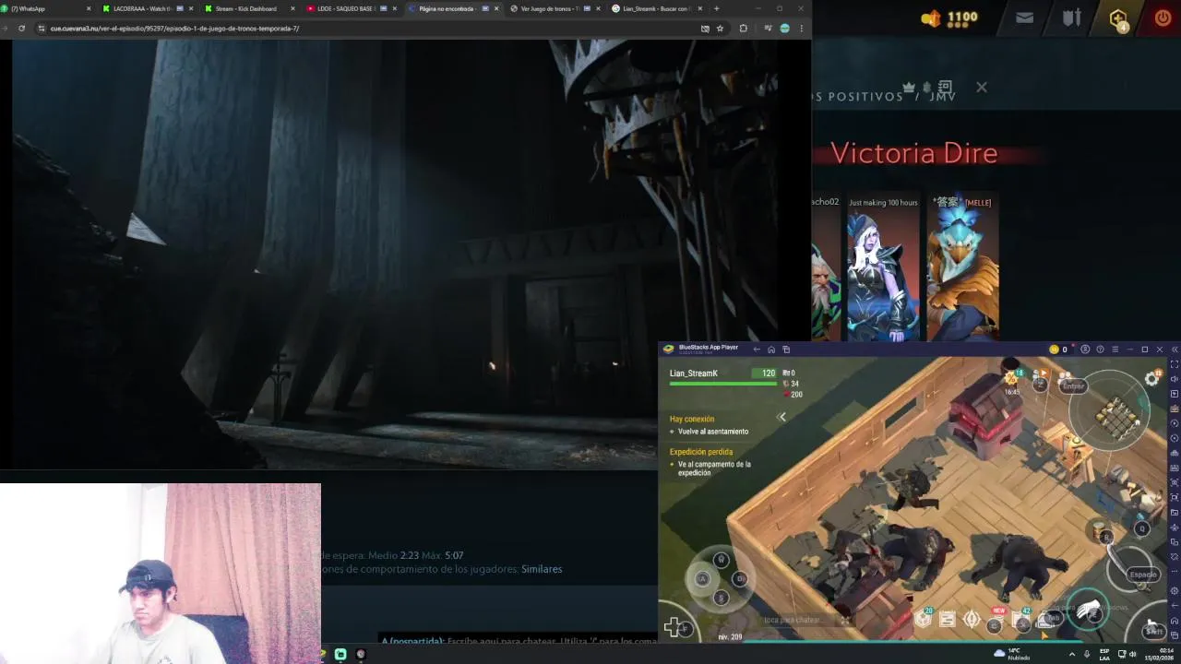
Task: Click the 1100 shards currency icon
Action: [x=931, y=18]
